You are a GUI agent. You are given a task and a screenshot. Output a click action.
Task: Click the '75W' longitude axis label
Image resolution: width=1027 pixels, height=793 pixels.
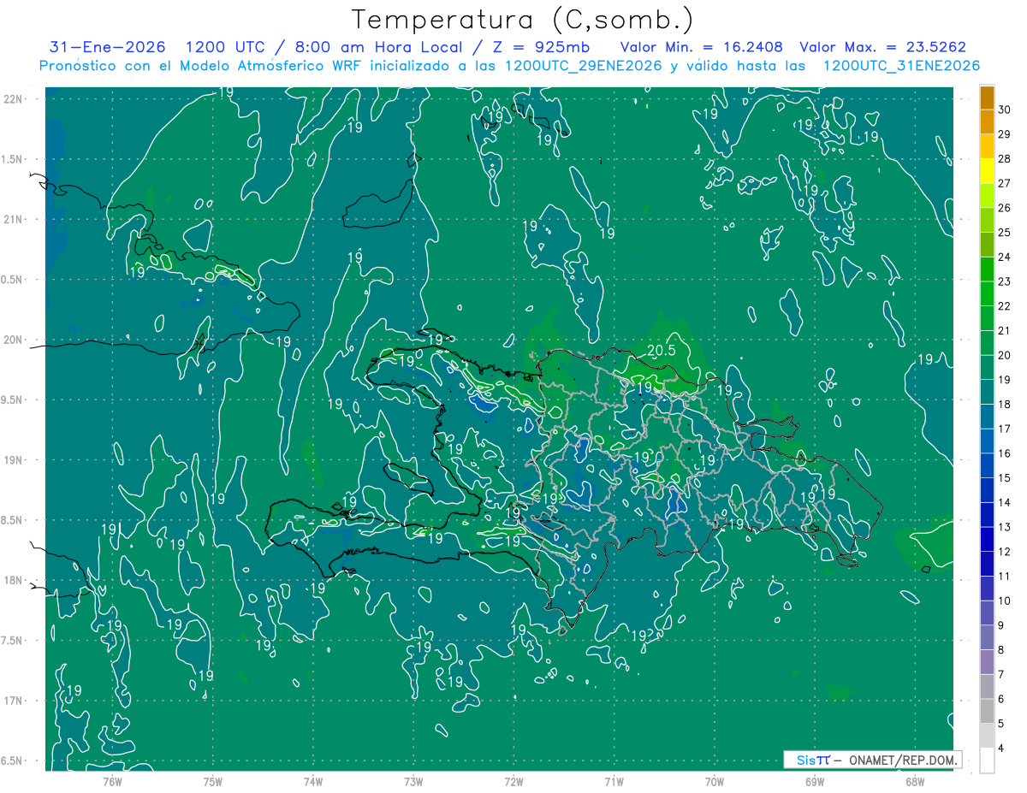pyautogui.click(x=212, y=781)
